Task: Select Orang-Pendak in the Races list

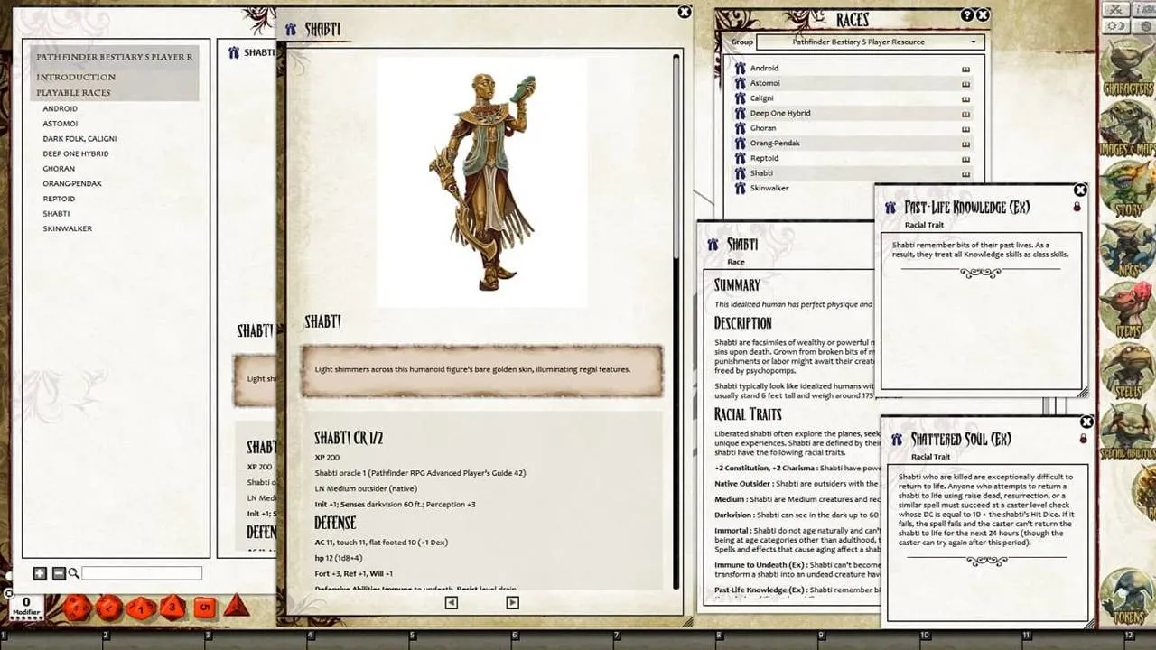Action: tap(775, 143)
